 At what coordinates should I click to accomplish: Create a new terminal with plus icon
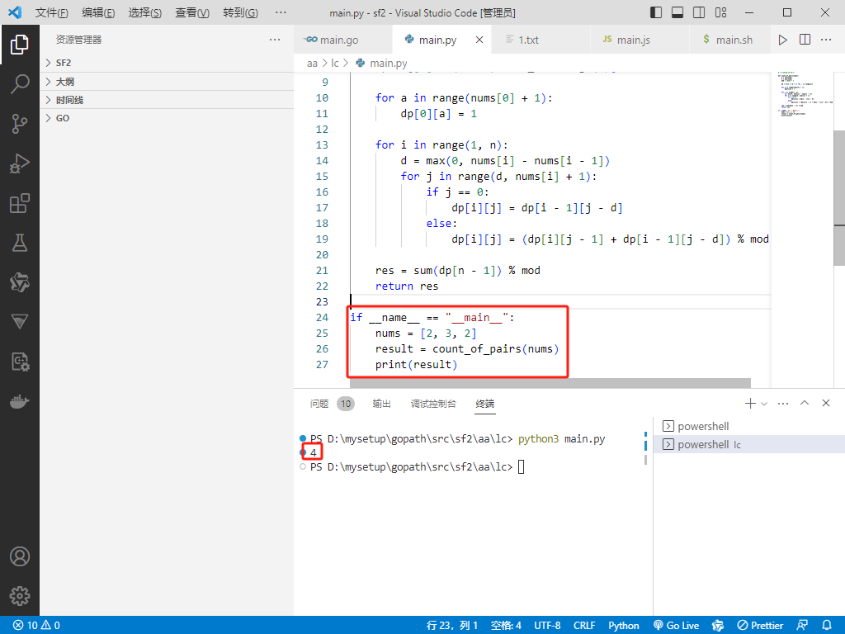[749, 403]
